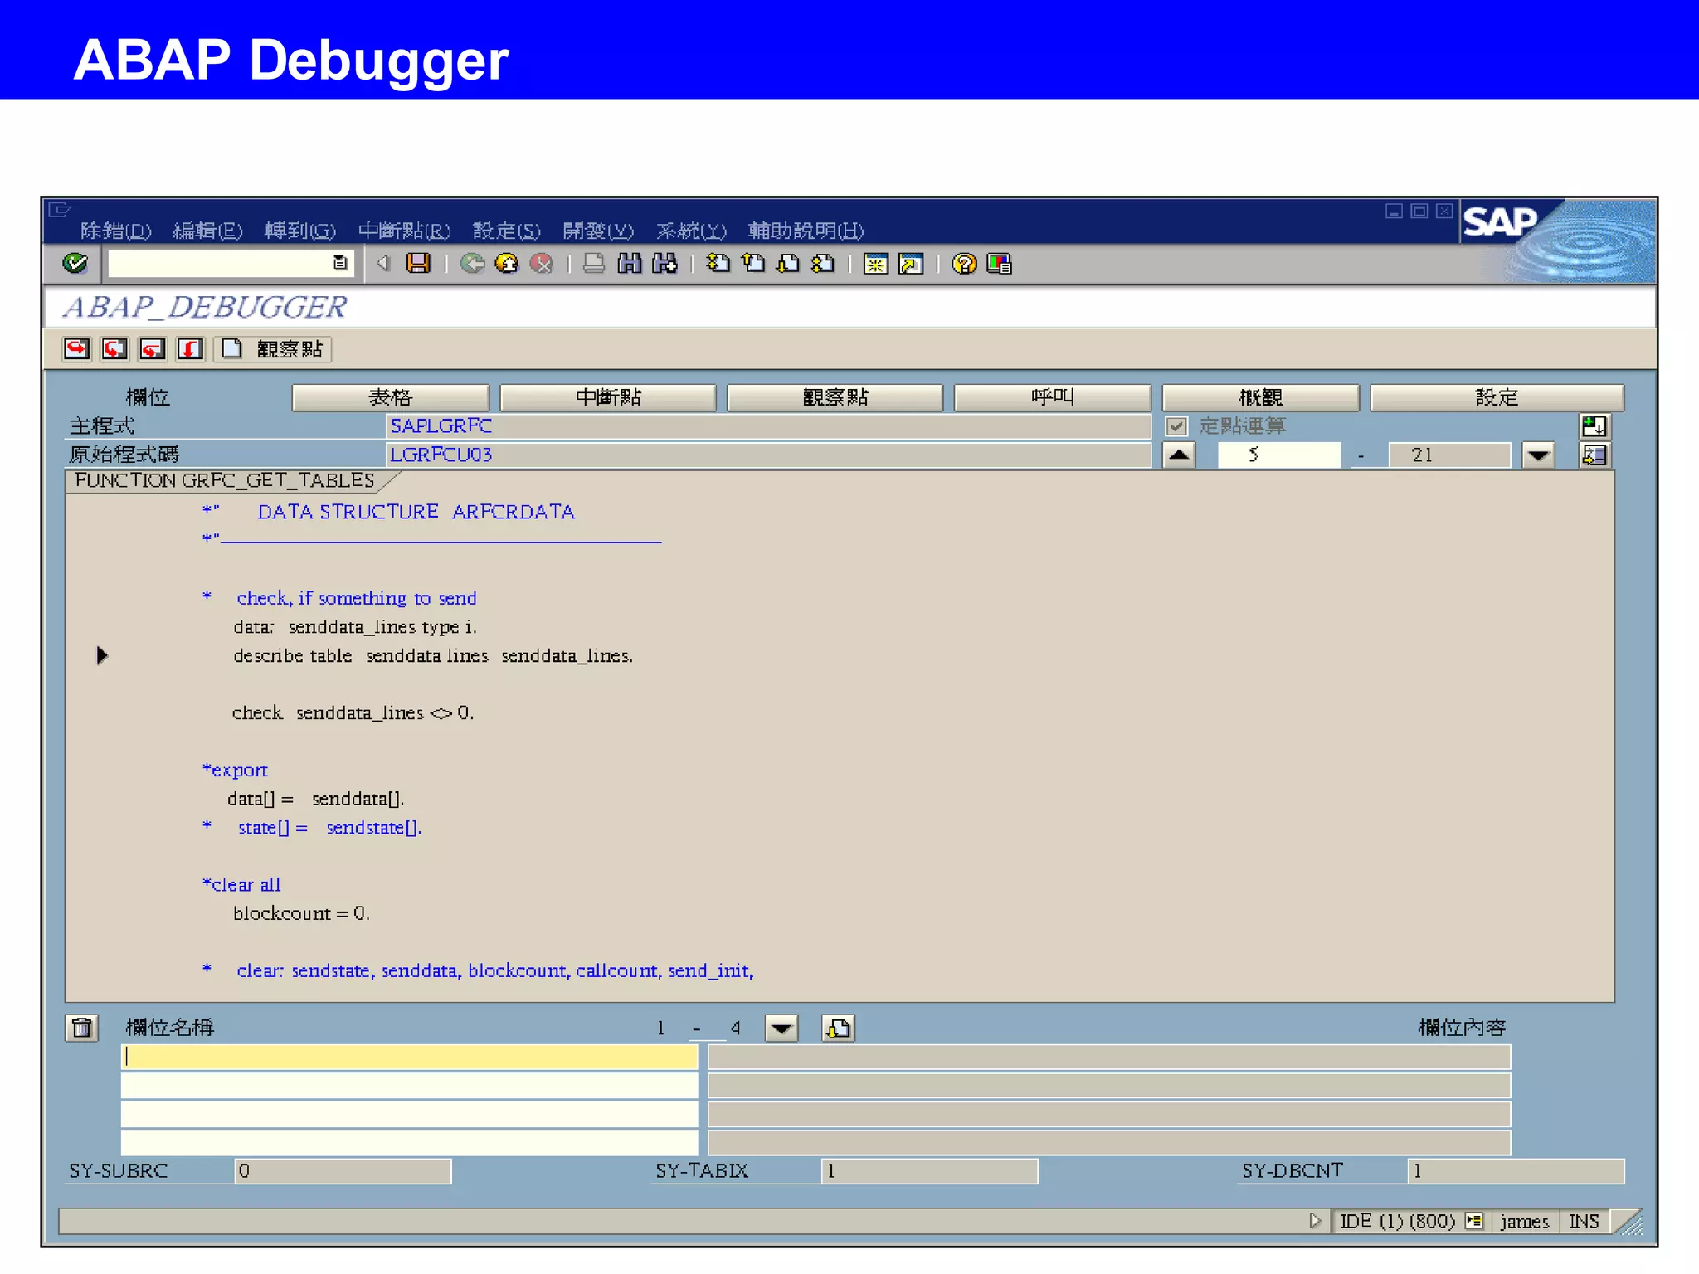Click the 設定 button
The image size is (1699, 1274).
[x=1497, y=397]
